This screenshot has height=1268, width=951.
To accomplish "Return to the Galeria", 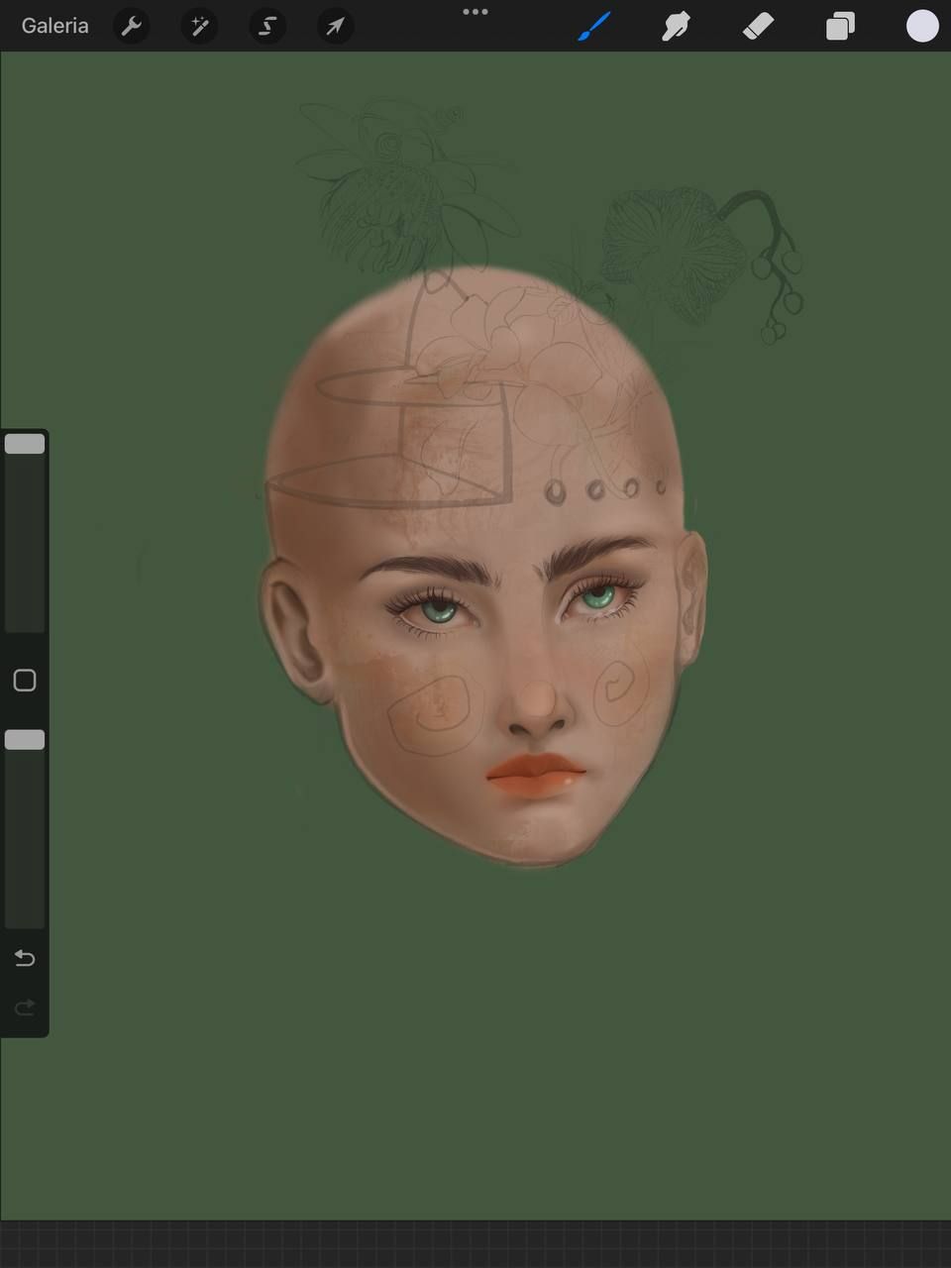I will 54,26.
